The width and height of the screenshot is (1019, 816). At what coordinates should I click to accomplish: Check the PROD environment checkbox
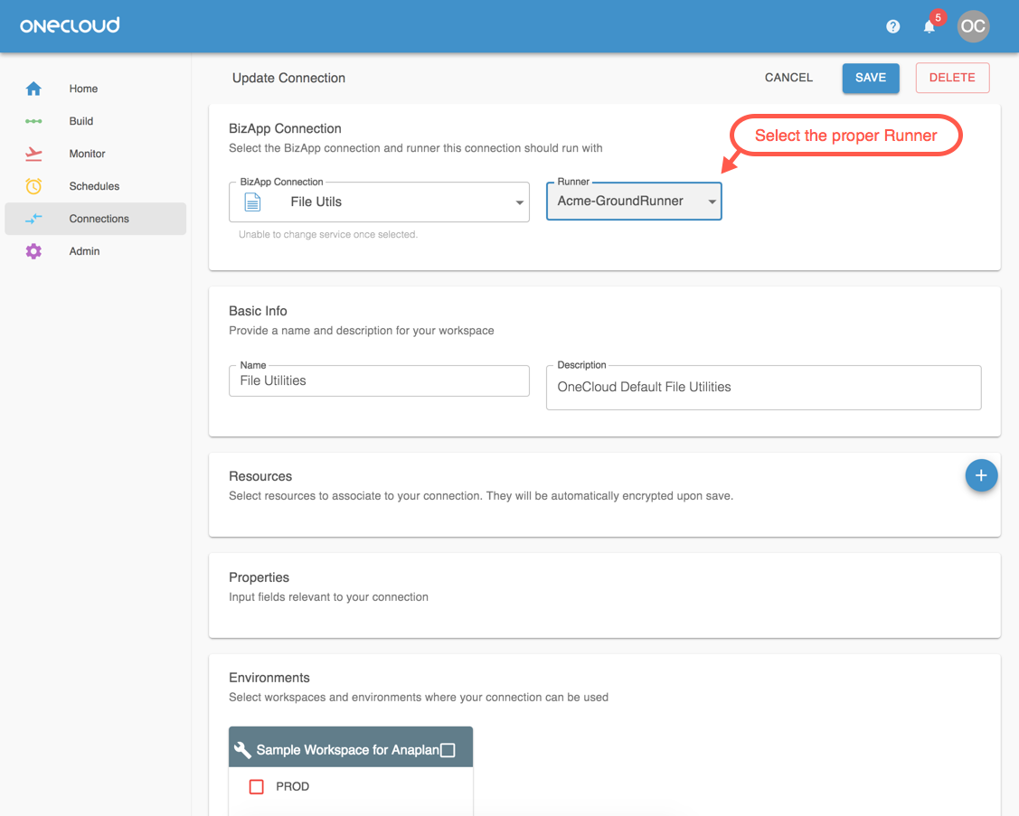coord(257,786)
